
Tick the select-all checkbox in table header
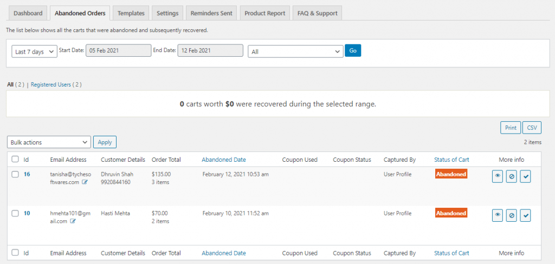[x=15, y=160]
